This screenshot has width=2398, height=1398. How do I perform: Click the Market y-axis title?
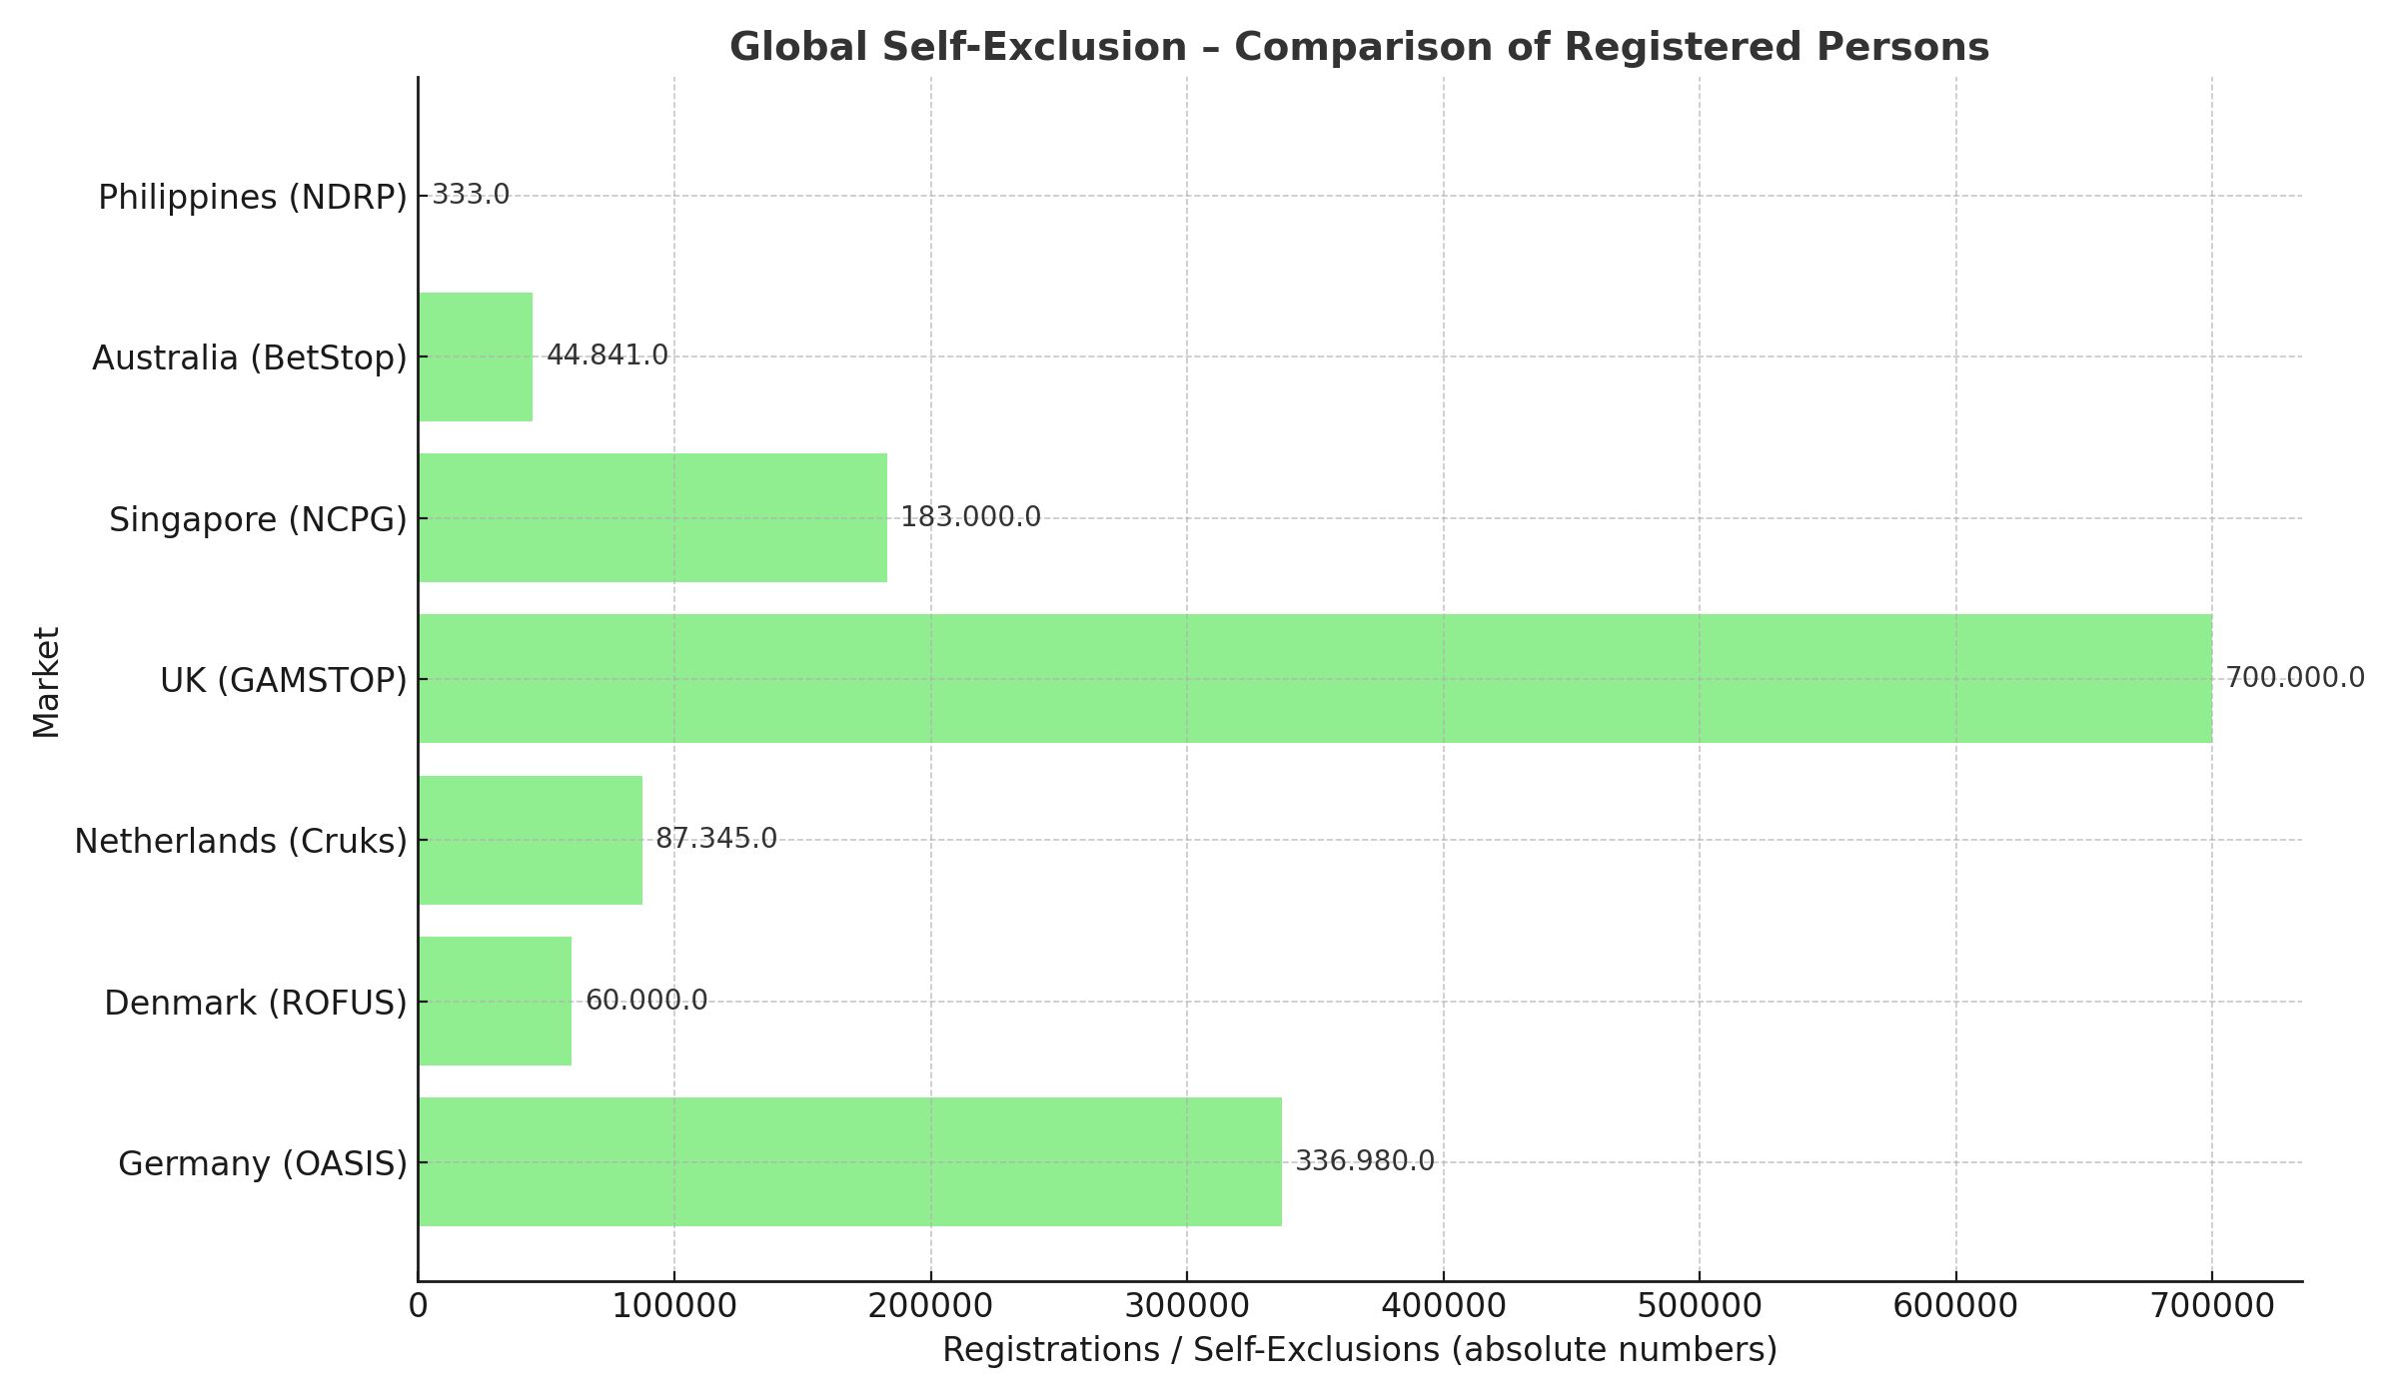coord(46,682)
